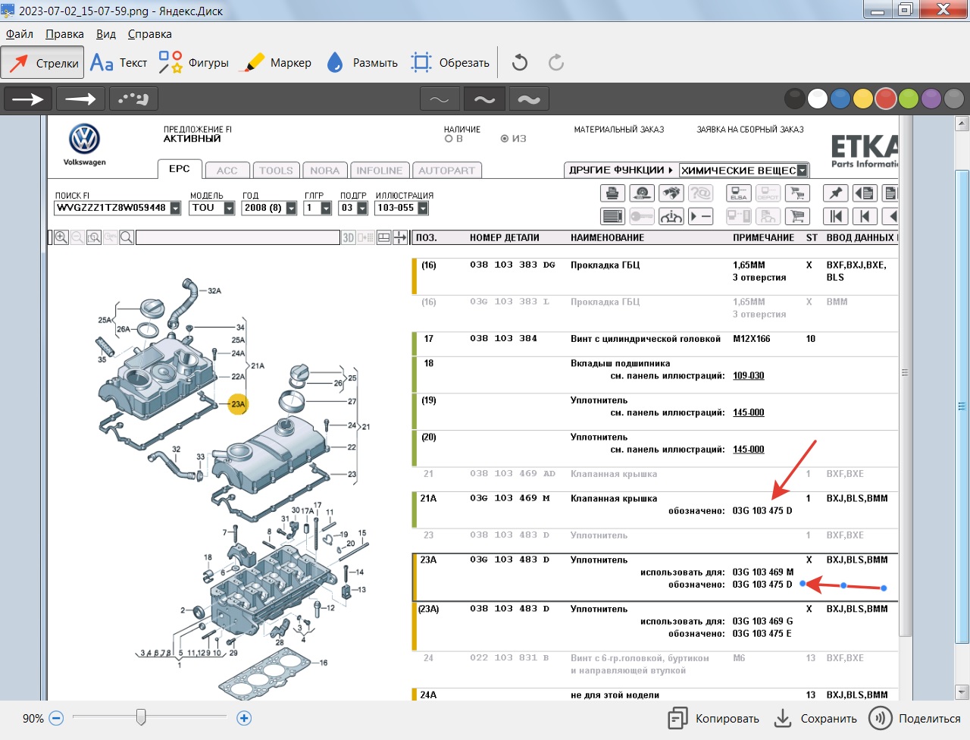Click the vertical scrollbar up arrow

[x=962, y=123]
